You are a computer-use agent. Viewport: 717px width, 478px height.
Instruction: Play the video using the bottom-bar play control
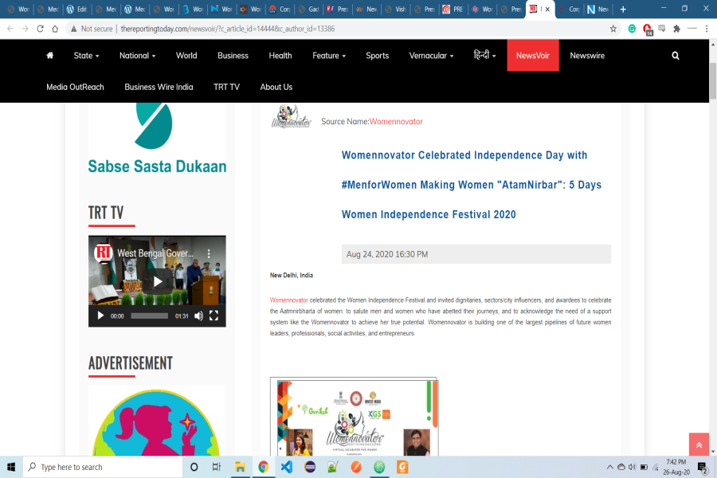(100, 315)
